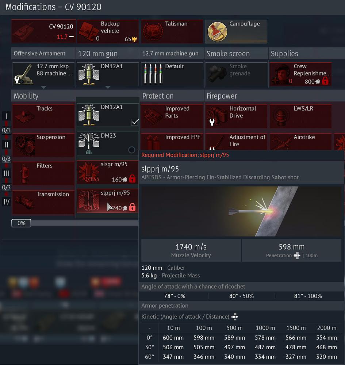Click the 497 mm cell in the 30° row
Screen dimensions: 345x365
234,347
